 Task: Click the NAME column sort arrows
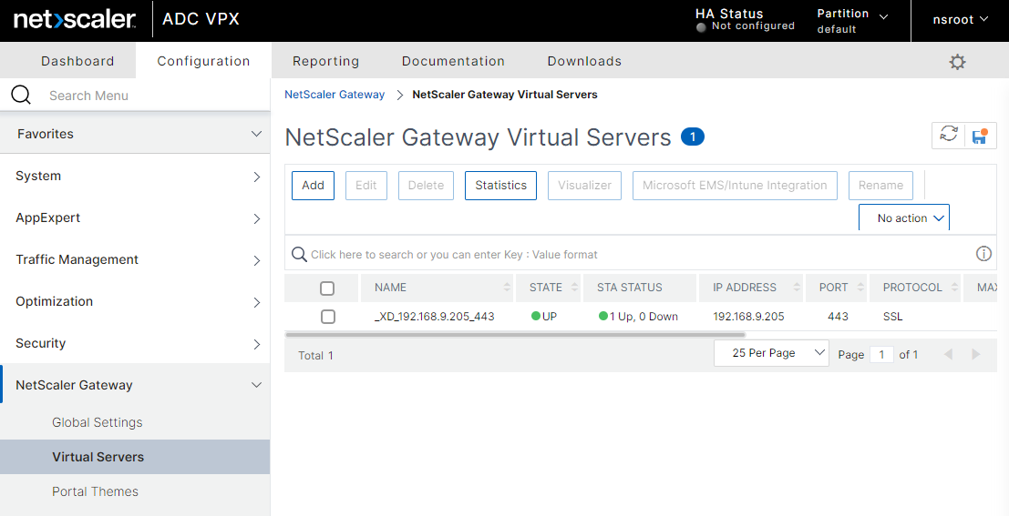point(508,288)
